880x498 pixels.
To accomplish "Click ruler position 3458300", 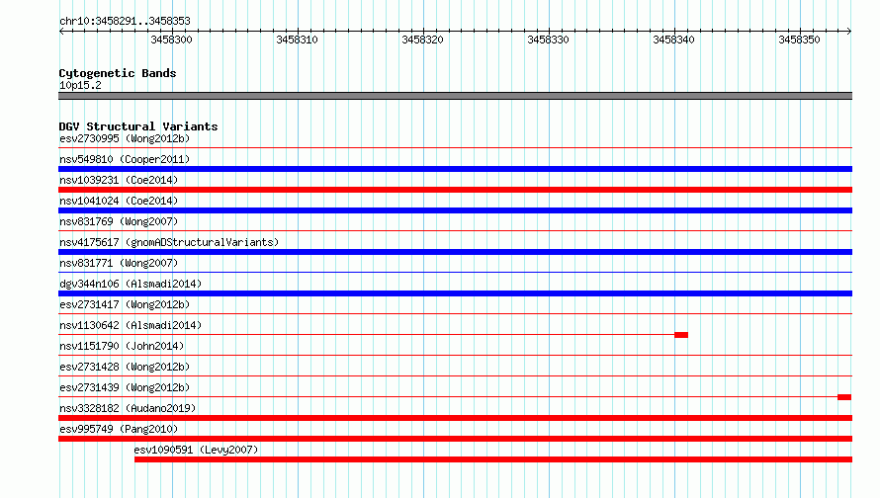I will point(171,40).
